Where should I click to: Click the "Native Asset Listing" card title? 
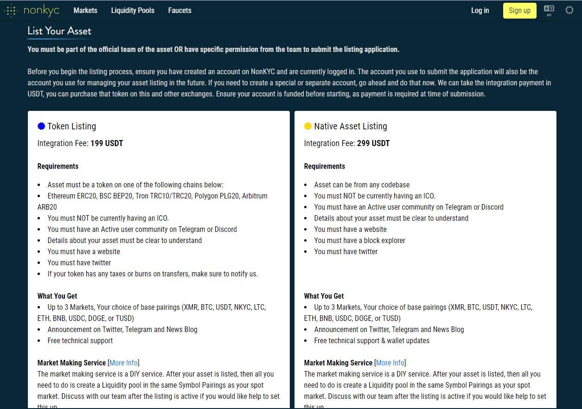coord(351,126)
